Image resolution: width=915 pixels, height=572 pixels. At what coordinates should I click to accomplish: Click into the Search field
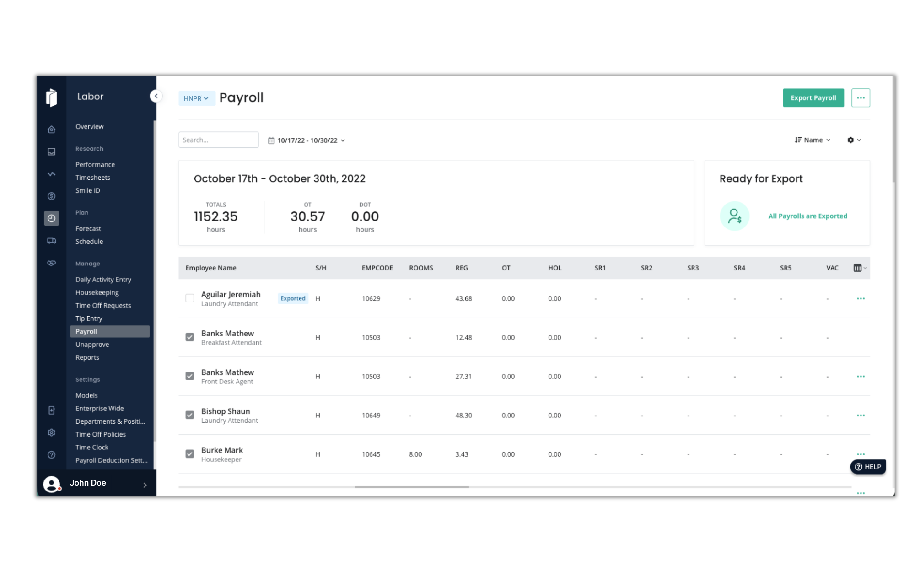click(x=219, y=140)
